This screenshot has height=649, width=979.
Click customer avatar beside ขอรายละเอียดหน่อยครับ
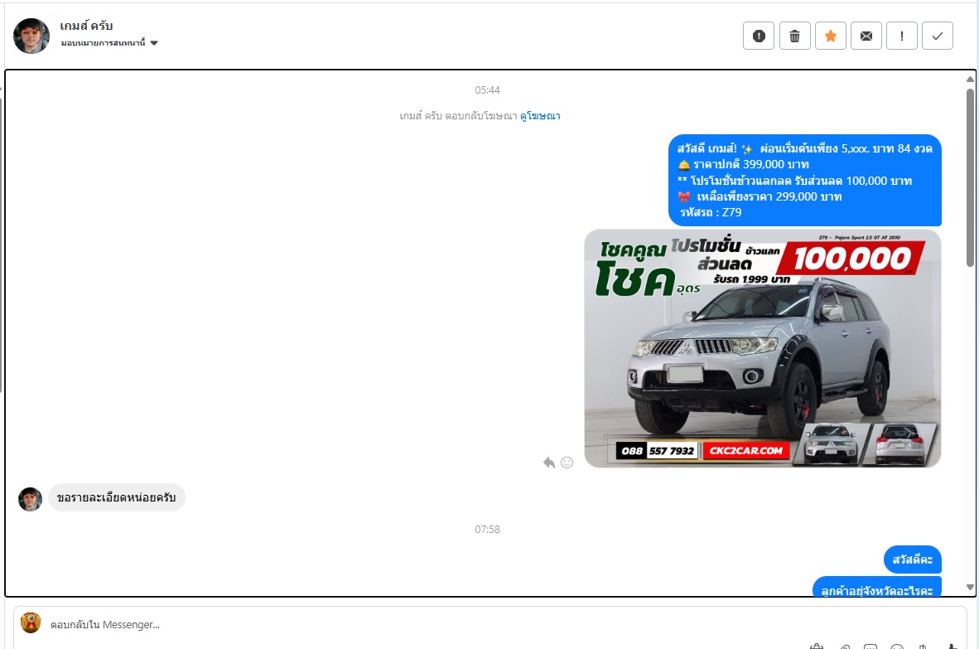click(30, 499)
